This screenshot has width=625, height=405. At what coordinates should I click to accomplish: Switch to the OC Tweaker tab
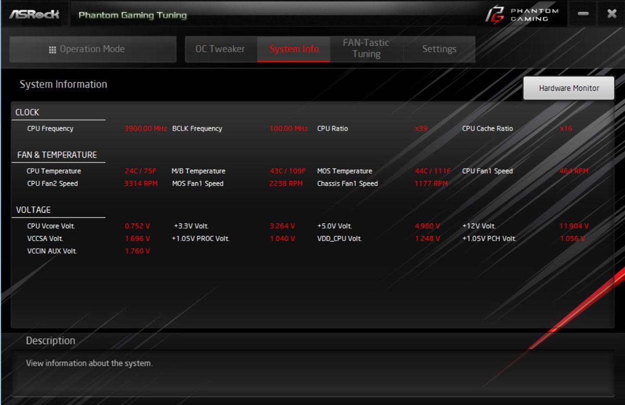pos(220,49)
